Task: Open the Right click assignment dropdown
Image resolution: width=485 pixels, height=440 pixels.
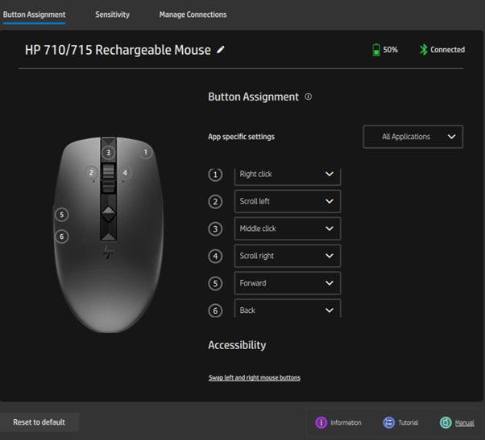Action: coord(288,177)
